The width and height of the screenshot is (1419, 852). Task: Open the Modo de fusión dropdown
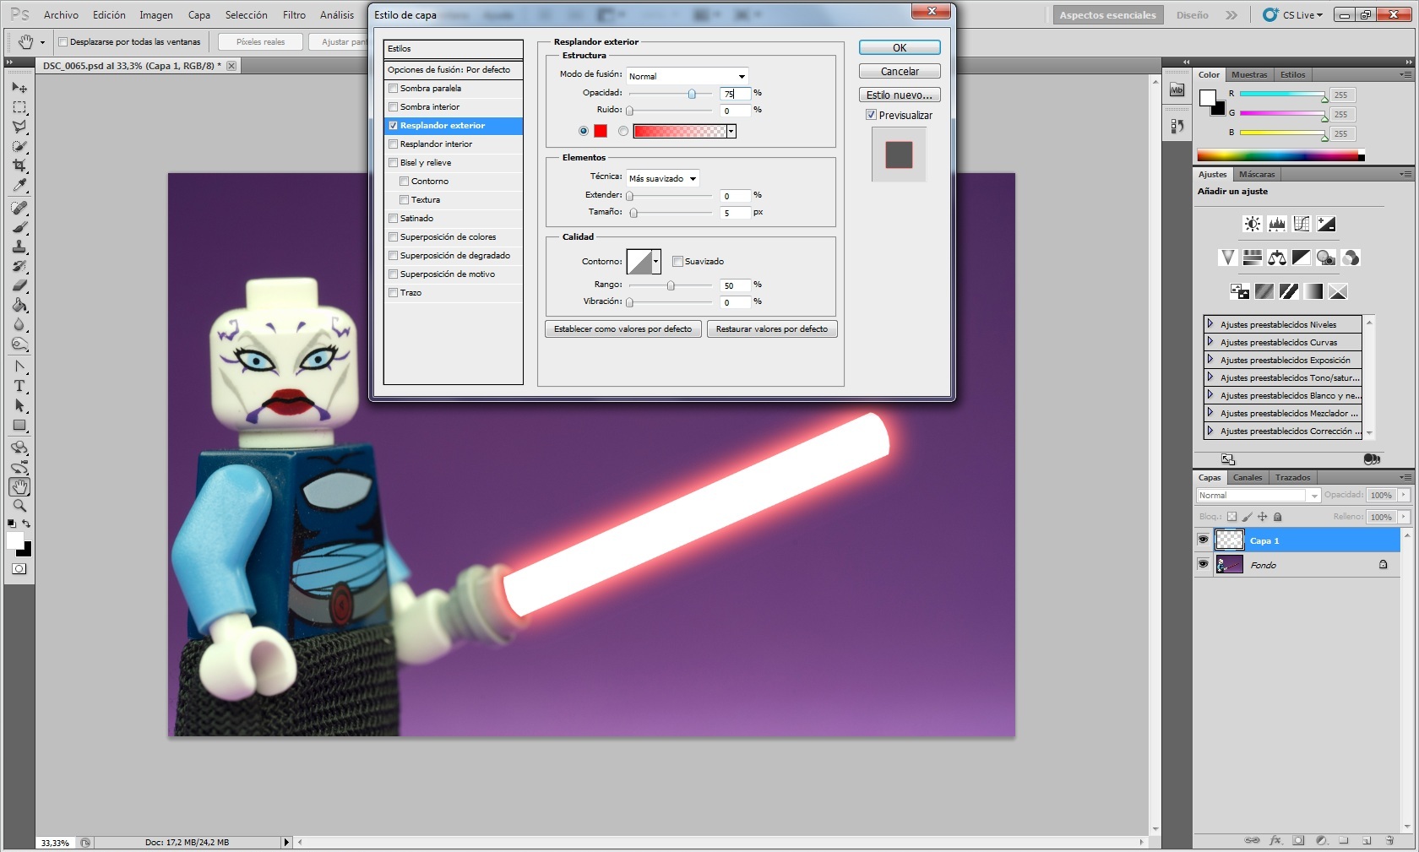click(x=687, y=76)
